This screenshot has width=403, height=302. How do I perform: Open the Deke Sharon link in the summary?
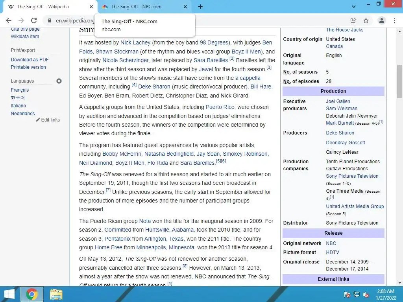pyautogui.click(x=154, y=87)
